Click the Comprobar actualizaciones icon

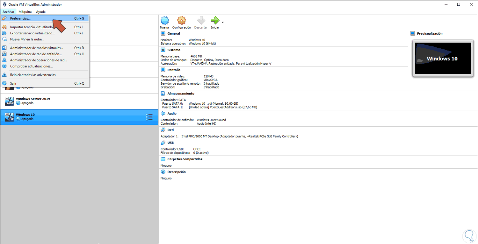click(4, 66)
